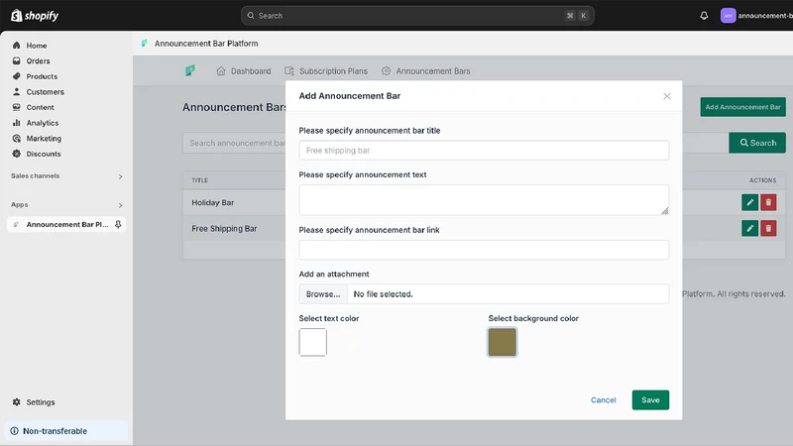Switch to Dashboard tab

click(x=244, y=71)
